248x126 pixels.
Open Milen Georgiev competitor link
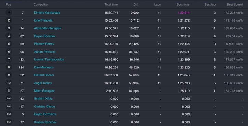pos(44,91)
